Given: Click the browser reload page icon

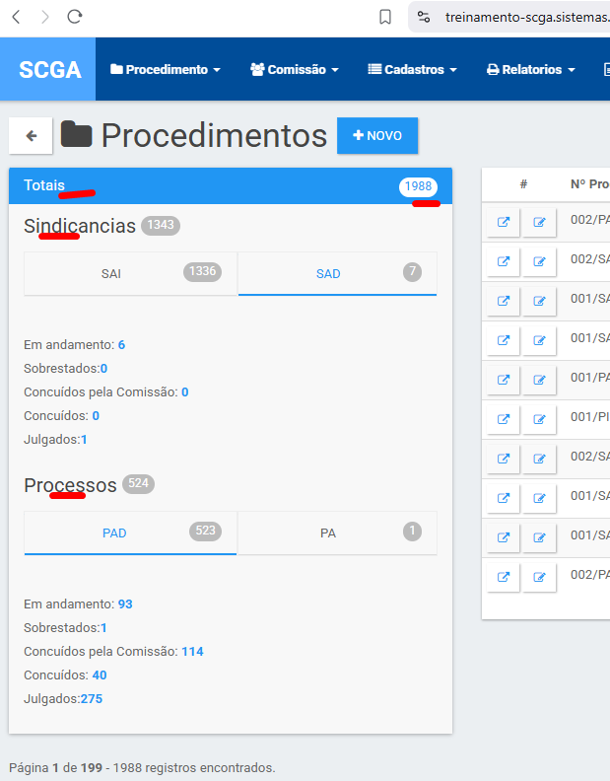Looking at the screenshot, I should pos(75,17).
